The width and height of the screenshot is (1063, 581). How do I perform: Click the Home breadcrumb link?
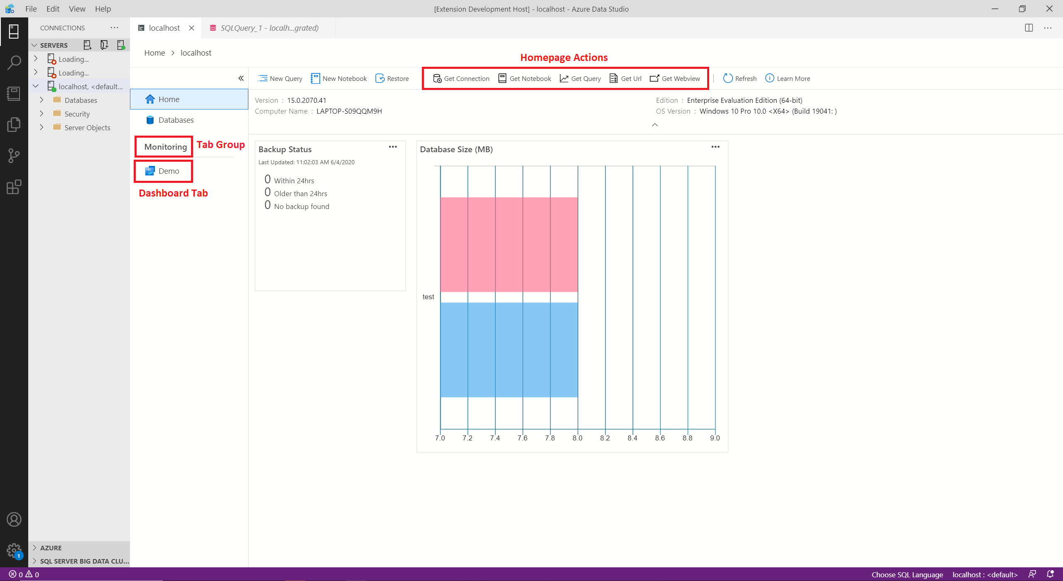coord(154,53)
